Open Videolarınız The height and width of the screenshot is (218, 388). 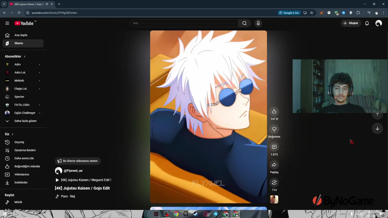(x=23, y=174)
